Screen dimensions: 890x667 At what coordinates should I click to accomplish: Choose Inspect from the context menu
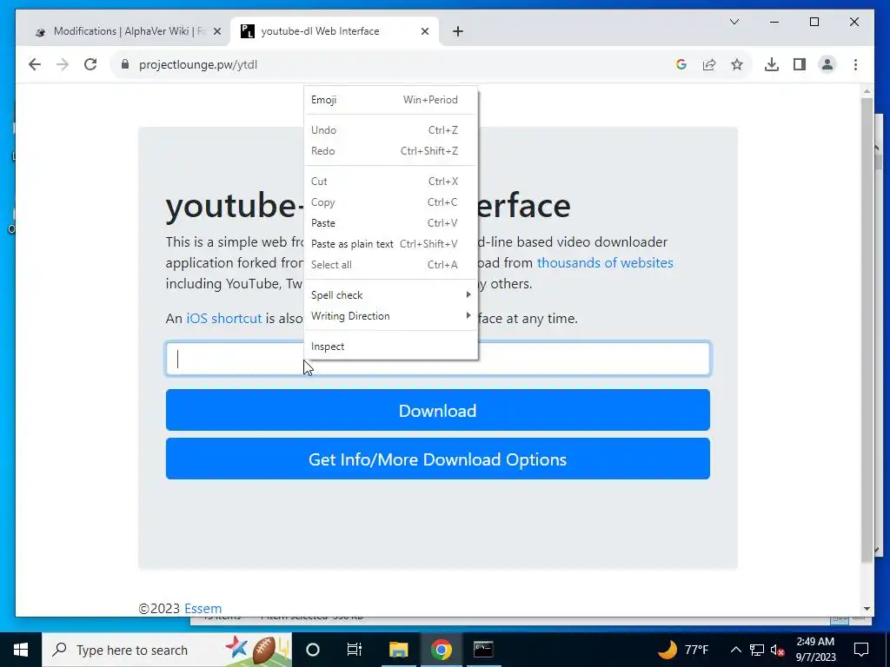[x=390, y=347]
